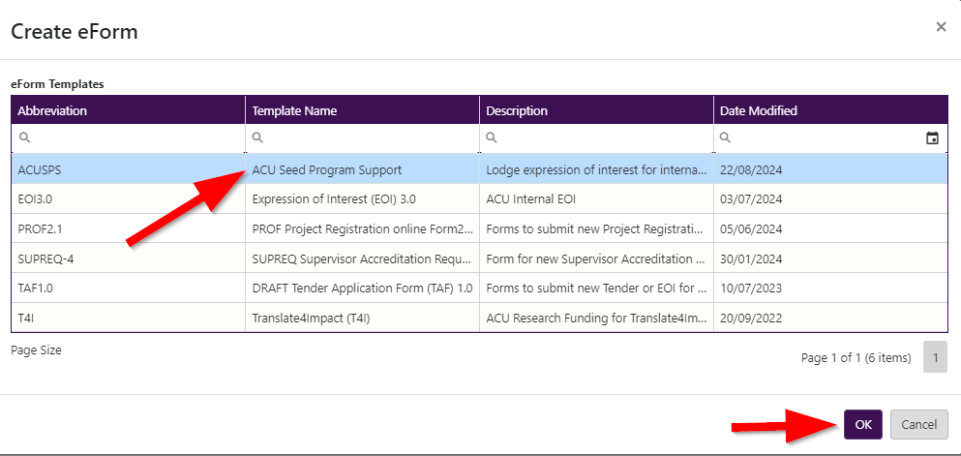Select the DRAFT Tender Application Form row
This screenshot has width=961, height=456.
click(x=362, y=289)
